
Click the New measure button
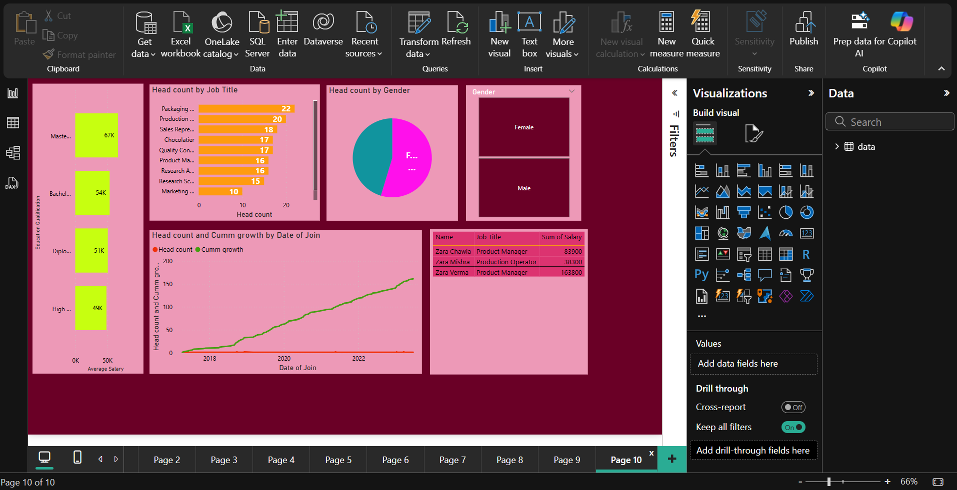pos(666,35)
